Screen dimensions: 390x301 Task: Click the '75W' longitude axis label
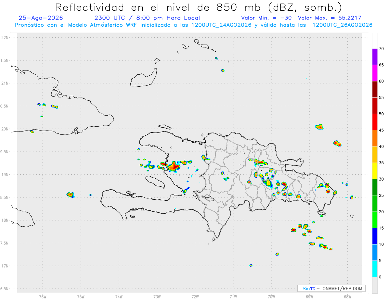point(81,296)
